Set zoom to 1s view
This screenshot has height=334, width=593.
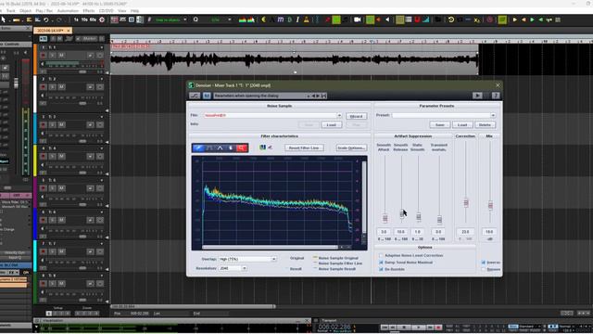point(76,19)
